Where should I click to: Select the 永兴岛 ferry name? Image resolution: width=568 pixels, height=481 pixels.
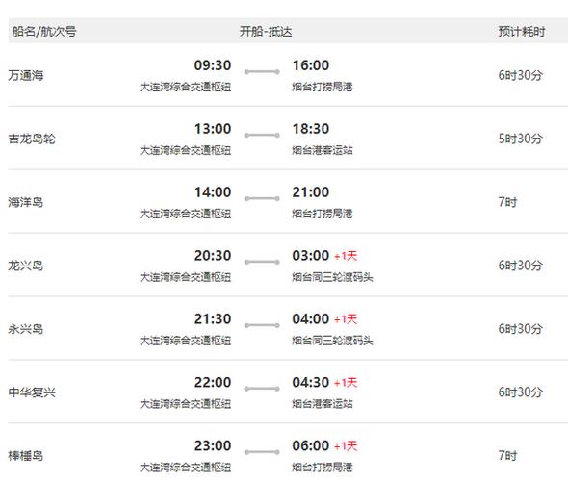[26, 329]
